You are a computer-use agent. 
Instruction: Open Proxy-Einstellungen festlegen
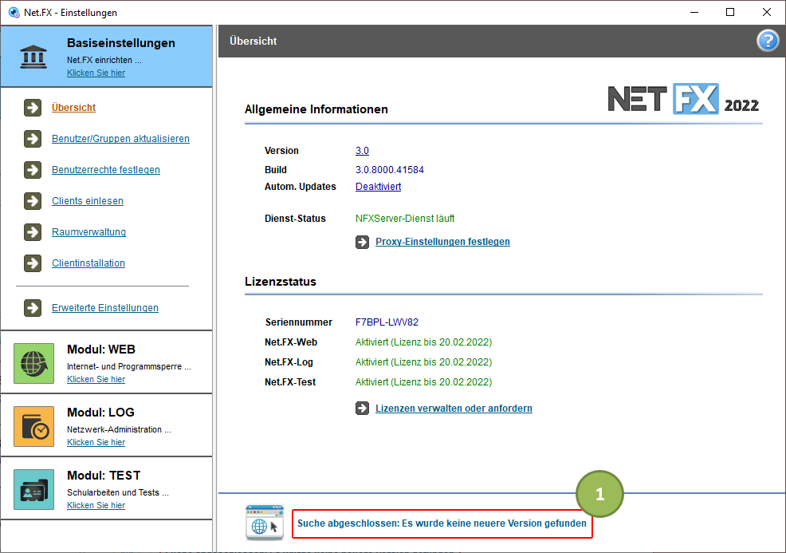click(442, 241)
